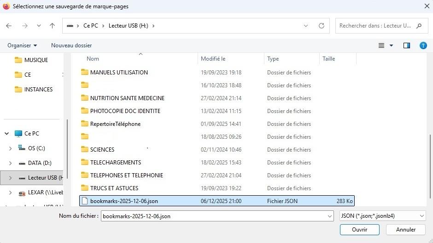Image resolution: width=433 pixels, height=243 pixels.
Task: Open the Organiser menu
Action: click(22, 45)
